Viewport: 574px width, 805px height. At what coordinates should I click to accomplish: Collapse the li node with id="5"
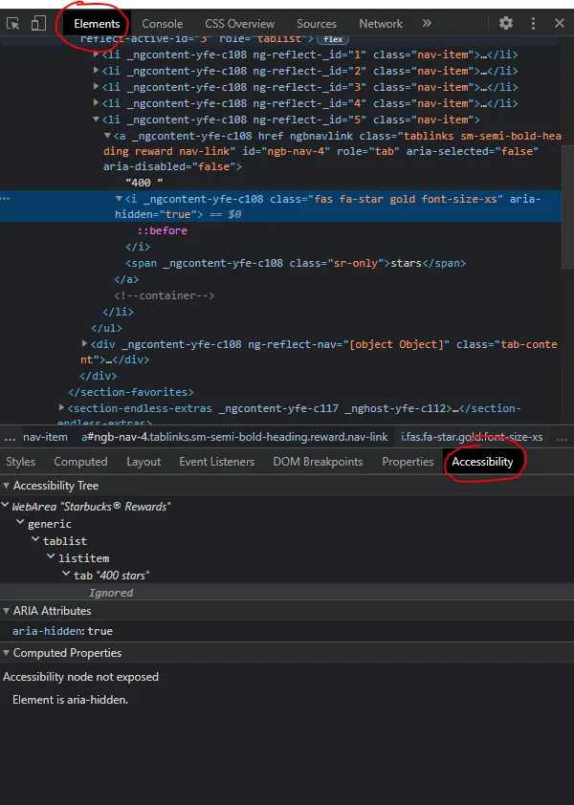coord(96,120)
